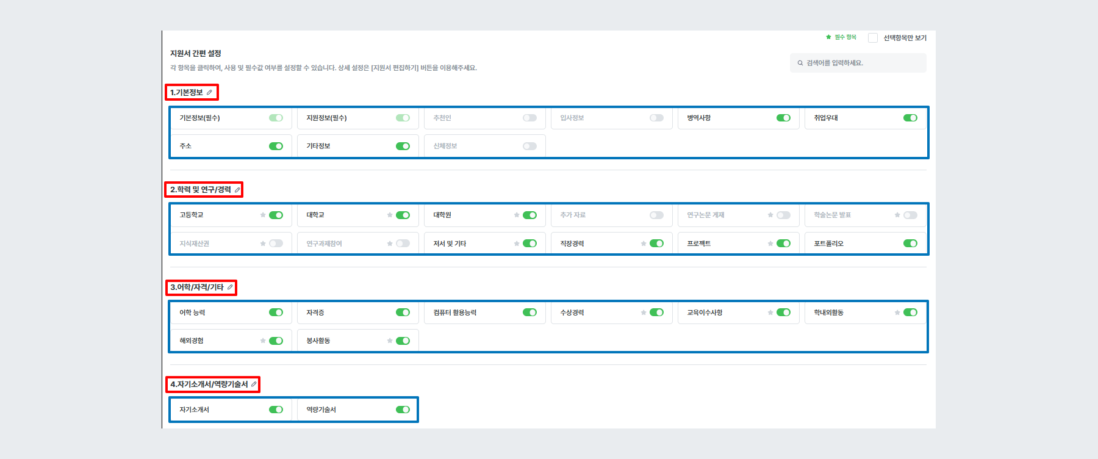Viewport: 1098px width, 459px height.
Task: Click the star icon on the 수상경력 card
Action: coord(644,313)
